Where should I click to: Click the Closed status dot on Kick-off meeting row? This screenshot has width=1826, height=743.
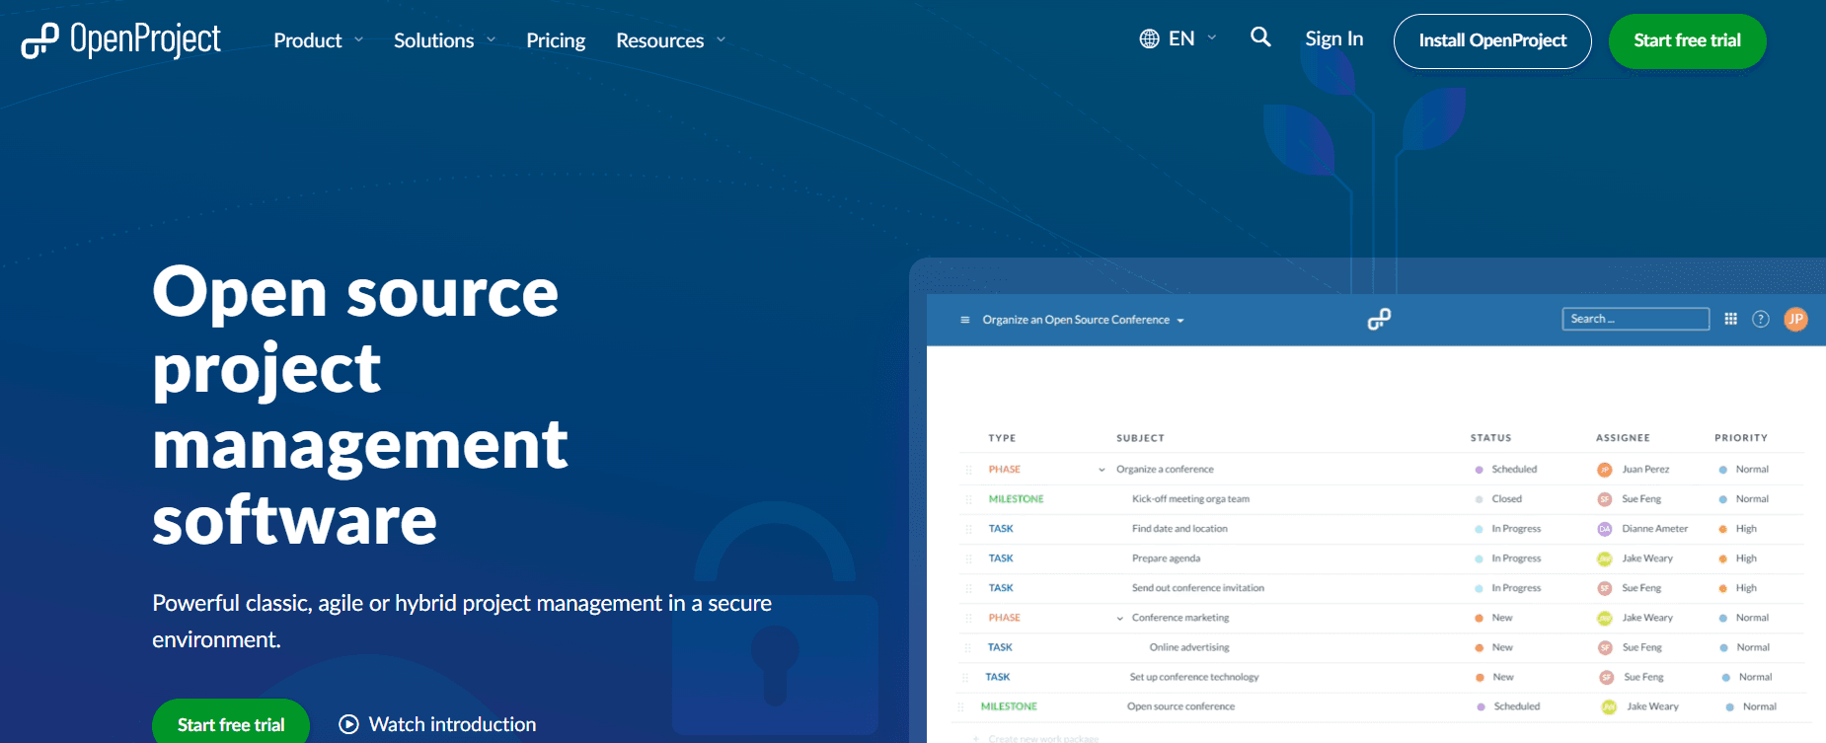pos(1479,499)
